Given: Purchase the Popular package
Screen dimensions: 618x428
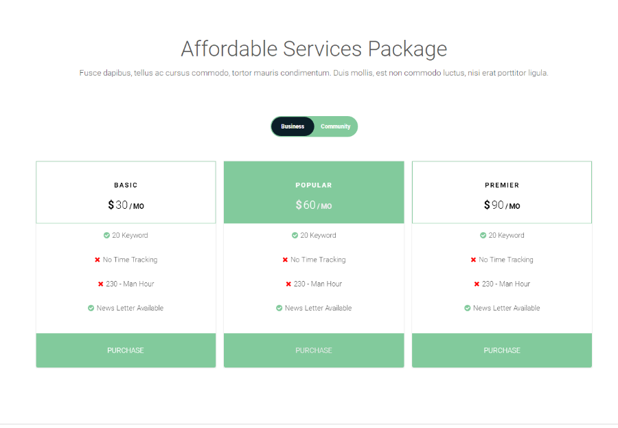Looking at the screenshot, I should tap(314, 350).
